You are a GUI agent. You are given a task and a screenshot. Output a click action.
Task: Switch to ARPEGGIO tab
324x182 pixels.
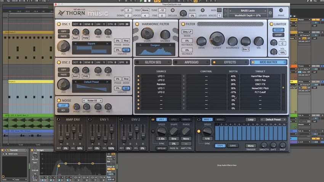pyautogui.click(x=192, y=62)
